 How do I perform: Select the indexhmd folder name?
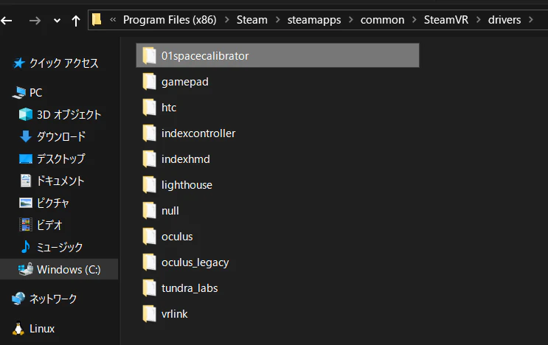pos(186,159)
